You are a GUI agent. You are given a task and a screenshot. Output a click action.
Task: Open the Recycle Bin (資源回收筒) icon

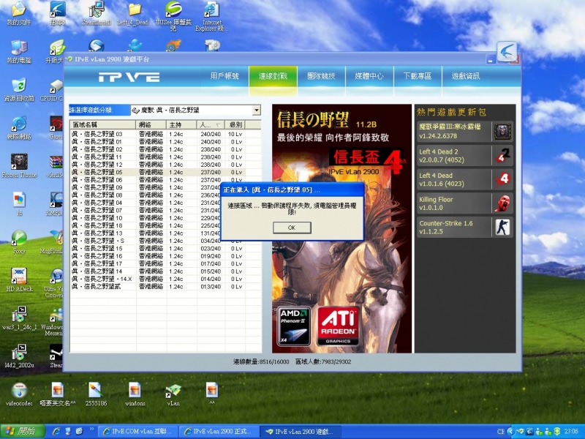coord(18,88)
